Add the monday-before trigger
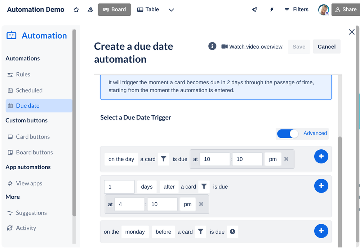This screenshot has width=360, height=248. [x=321, y=231]
